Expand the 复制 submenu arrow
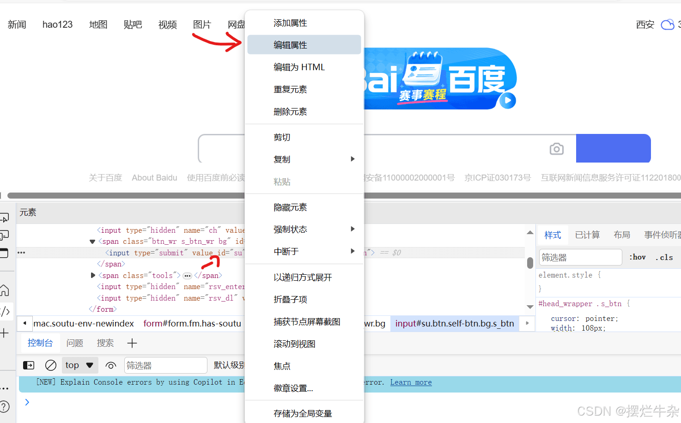 pos(353,159)
